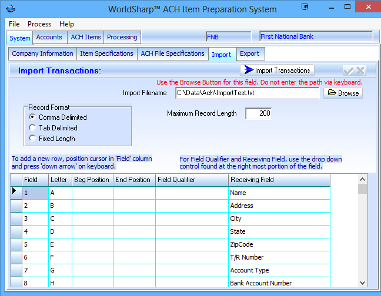Click the Import Transactions button
The height and width of the screenshot is (296, 381).
pyautogui.click(x=278, y=70)
